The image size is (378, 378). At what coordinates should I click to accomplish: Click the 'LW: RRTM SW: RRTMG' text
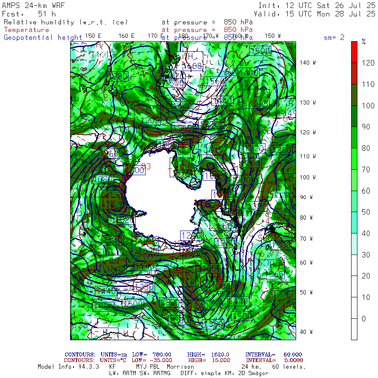(140, 373)
